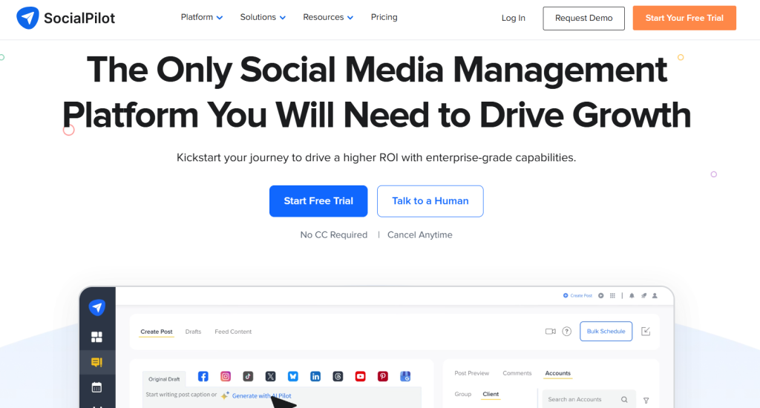Click the orange Start Your Free Trial button
Viewport: 760px width, 408px height.
(684, 18)
